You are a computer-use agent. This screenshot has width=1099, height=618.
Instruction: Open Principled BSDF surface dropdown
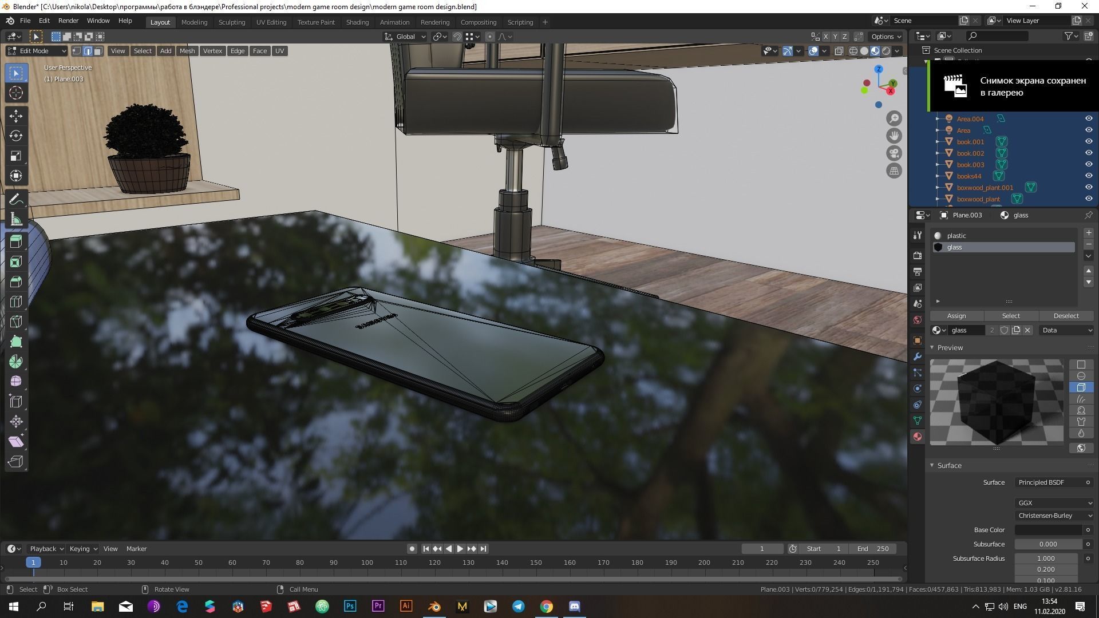pyautogui.click(x=1054, y=482)
